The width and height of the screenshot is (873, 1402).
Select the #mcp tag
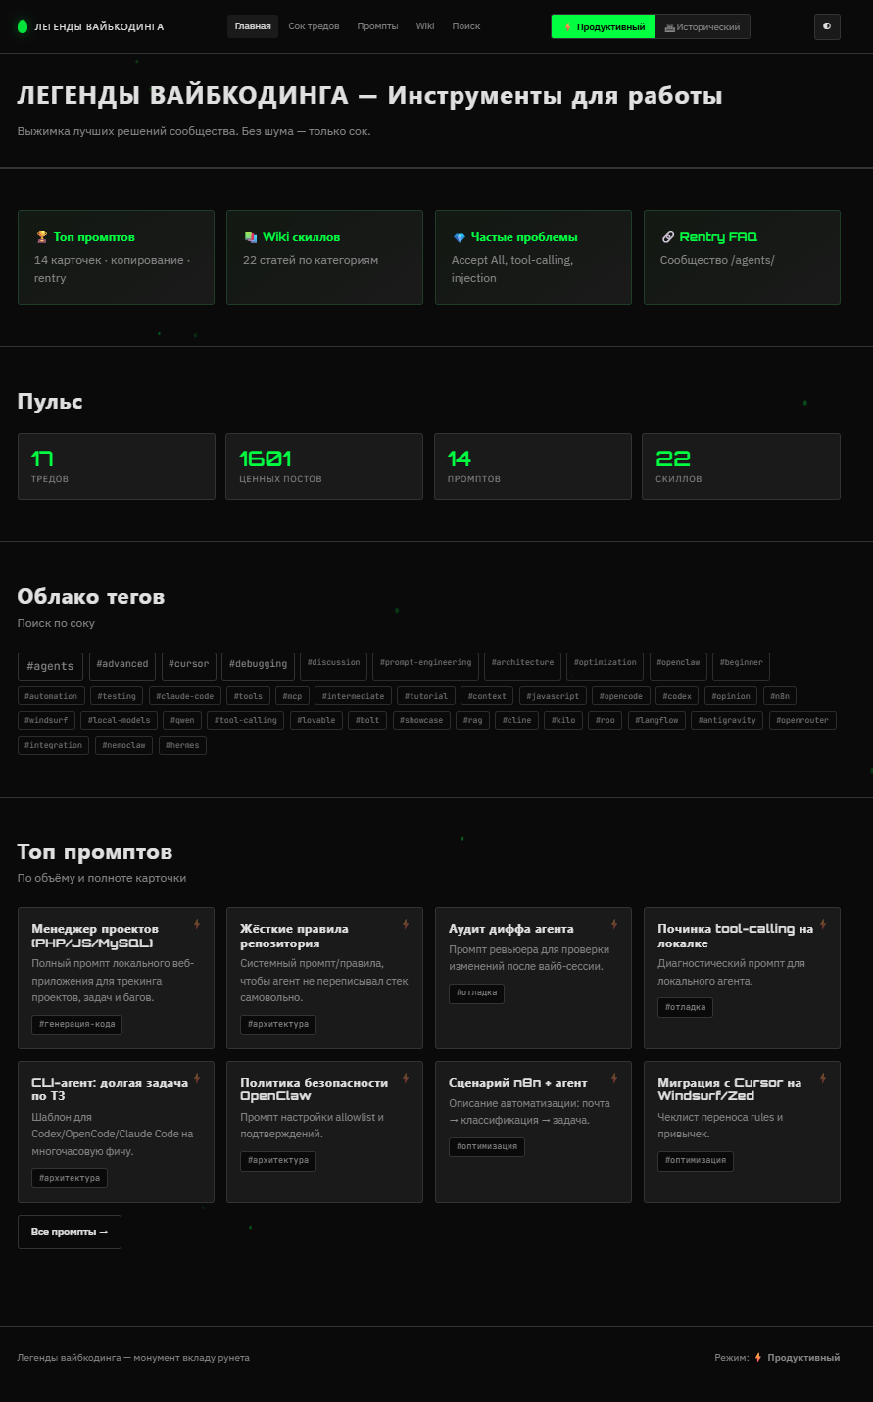click(292, 696)
